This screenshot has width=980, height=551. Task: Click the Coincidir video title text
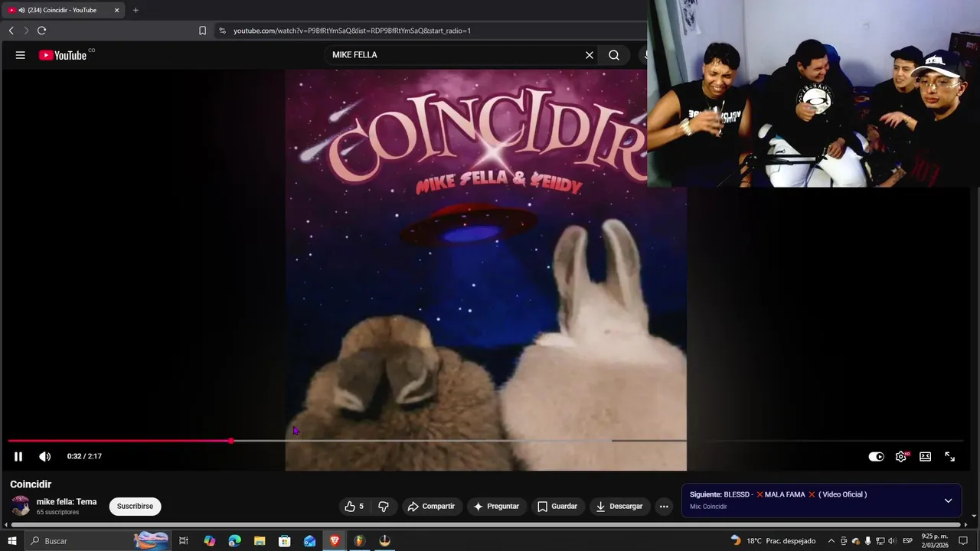pyautogui.click(x=31, y=484)
